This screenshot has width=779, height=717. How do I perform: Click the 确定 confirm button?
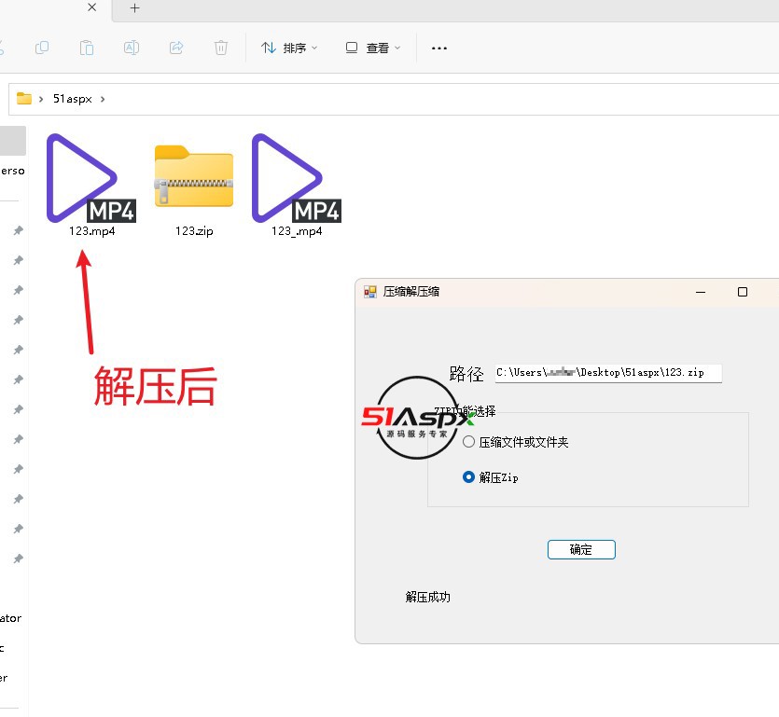[581, 549]
